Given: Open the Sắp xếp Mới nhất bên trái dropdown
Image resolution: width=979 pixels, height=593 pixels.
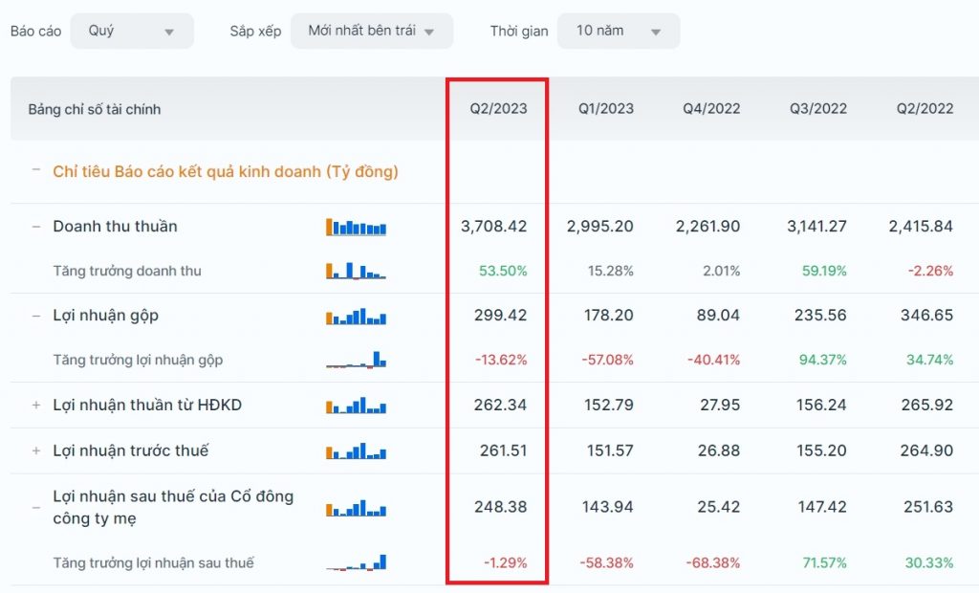Looking at the screenshot, I should point(371,32).
